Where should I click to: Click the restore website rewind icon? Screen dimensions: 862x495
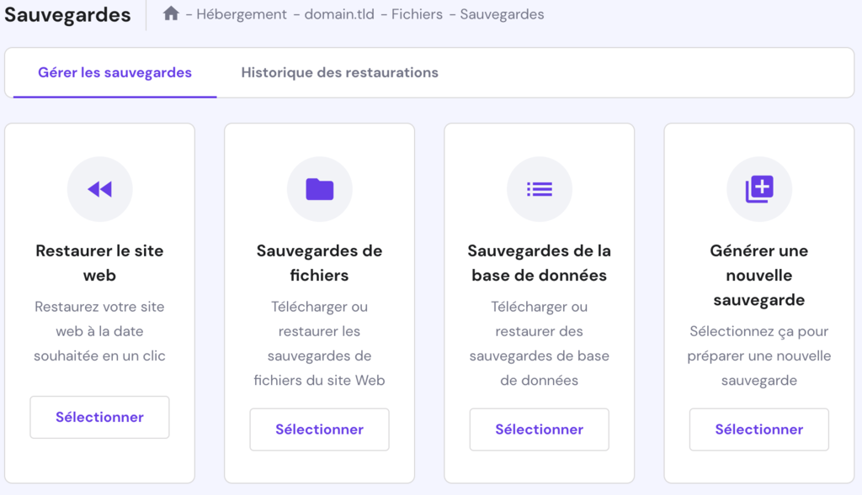coord(99,189)
